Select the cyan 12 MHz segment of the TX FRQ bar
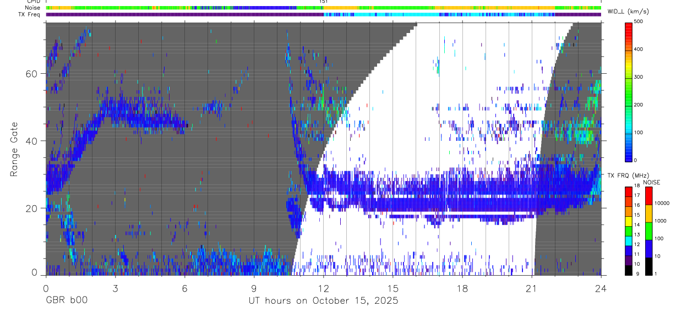This screenshot has height=312, width=676. point(629,242)
